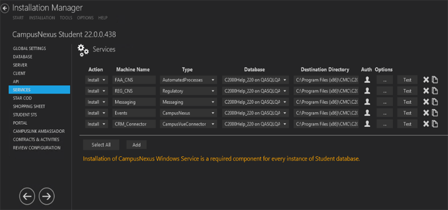Click the CRM_Connector machine name field

[134, 124]
